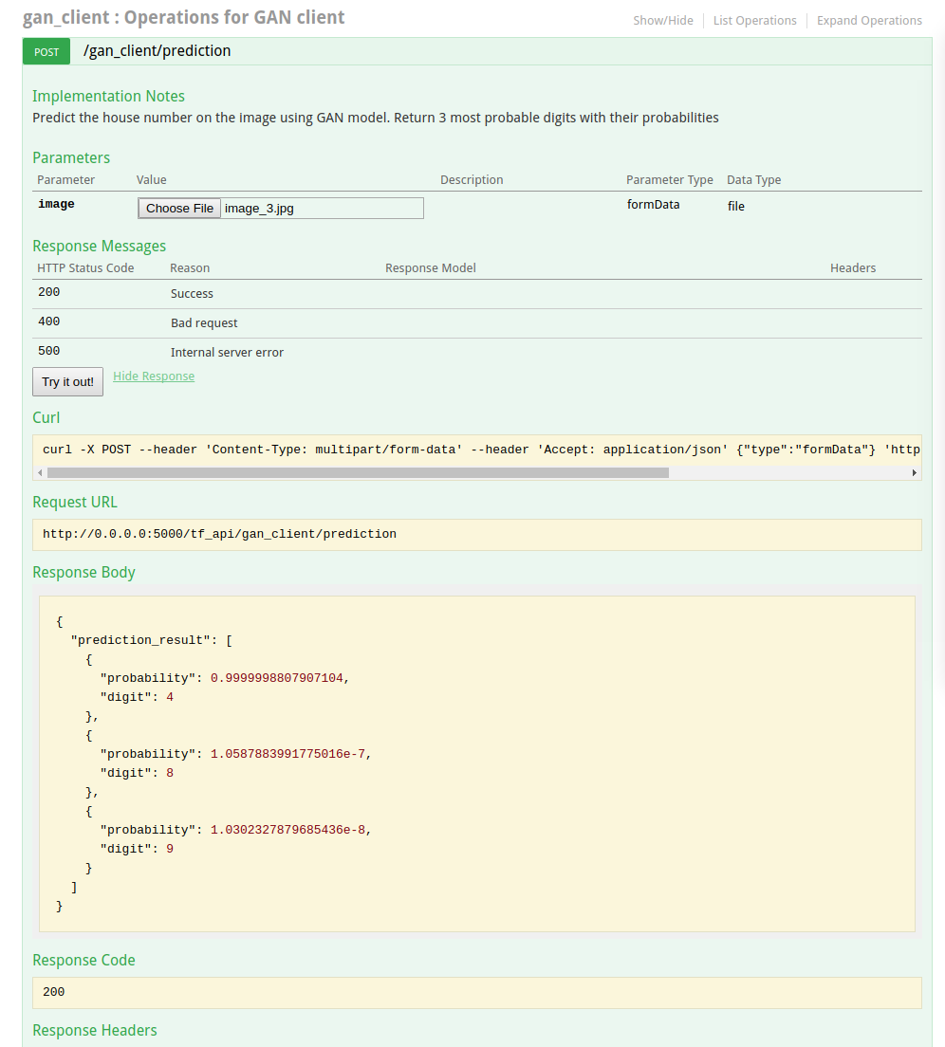The height and width of the screenshot is (1047, 945).
Task: Click Choose File to select an image
Action: 178,208
